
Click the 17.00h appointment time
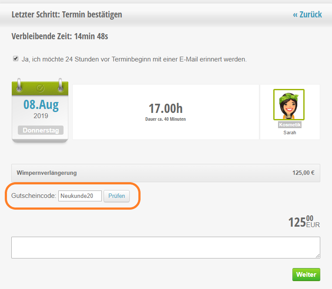pos(166,109)
